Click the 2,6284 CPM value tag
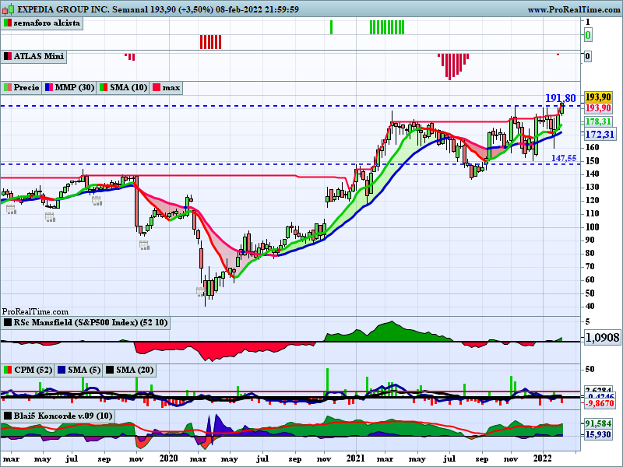623x467 pixels. pos(600,390)
